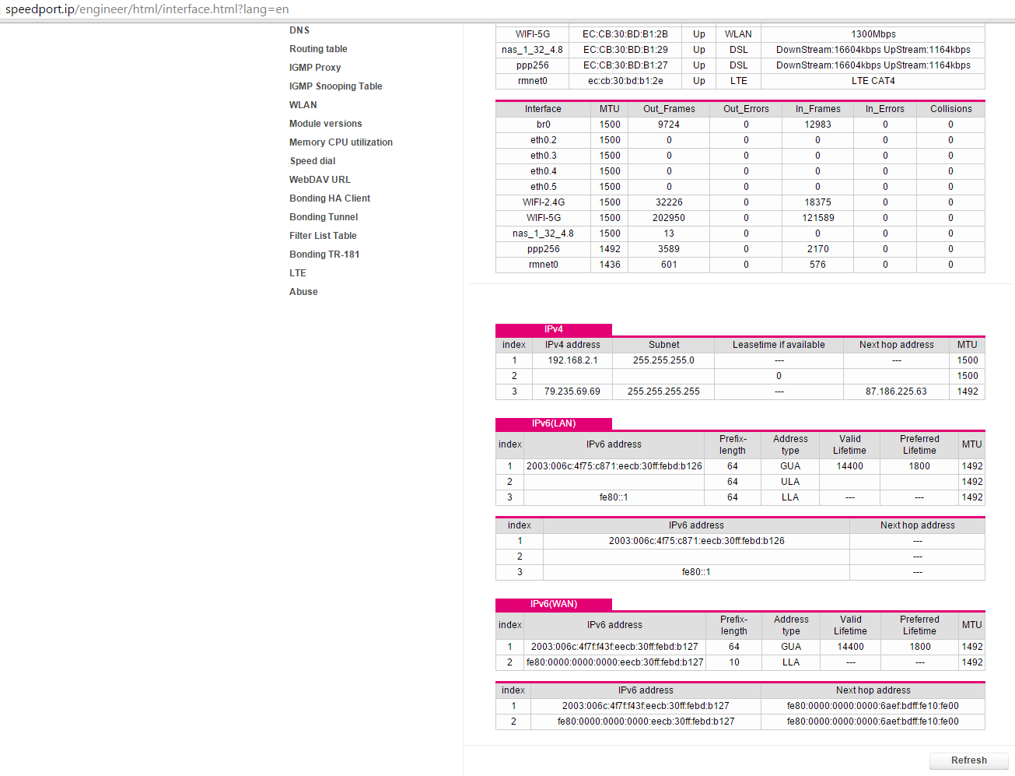
Task: Click subnet 255.255.255.0 cell
Action: [x=663, y=360]
